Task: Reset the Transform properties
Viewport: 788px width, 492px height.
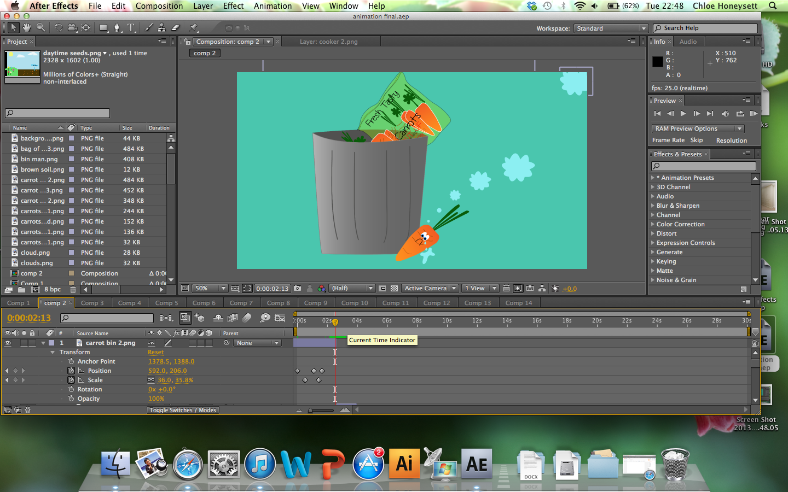Action: pyautogui.click(x=155, y=352)
